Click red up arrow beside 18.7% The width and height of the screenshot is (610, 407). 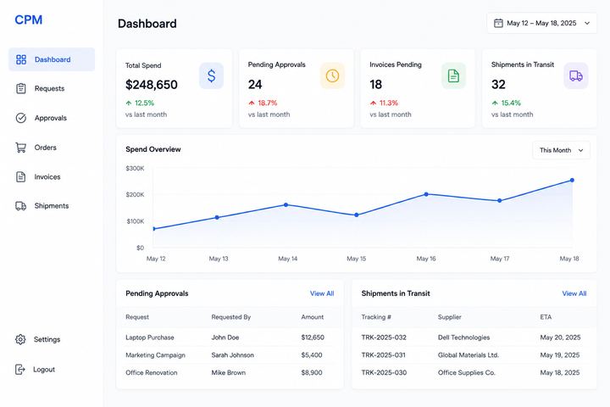pos(252,103)
